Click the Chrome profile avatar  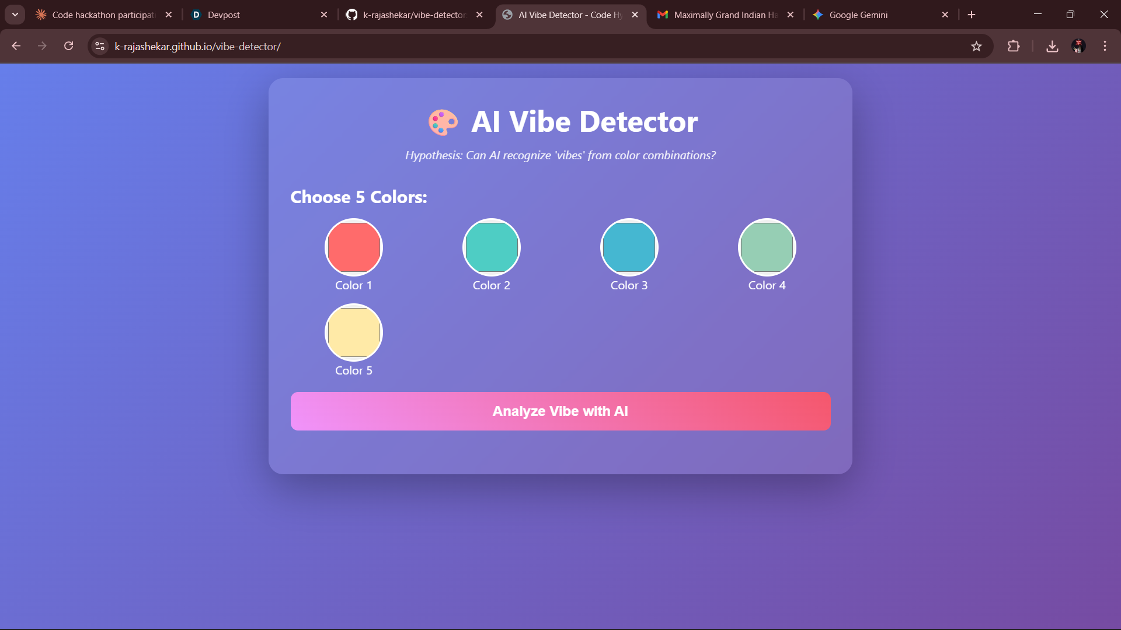1078,46
